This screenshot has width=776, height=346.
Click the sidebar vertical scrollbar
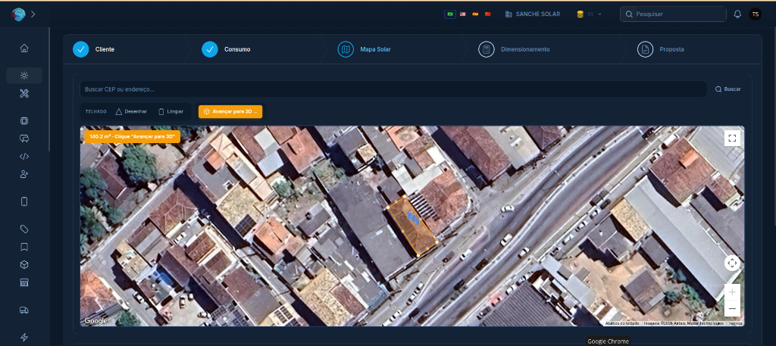(x=49, y=89)
